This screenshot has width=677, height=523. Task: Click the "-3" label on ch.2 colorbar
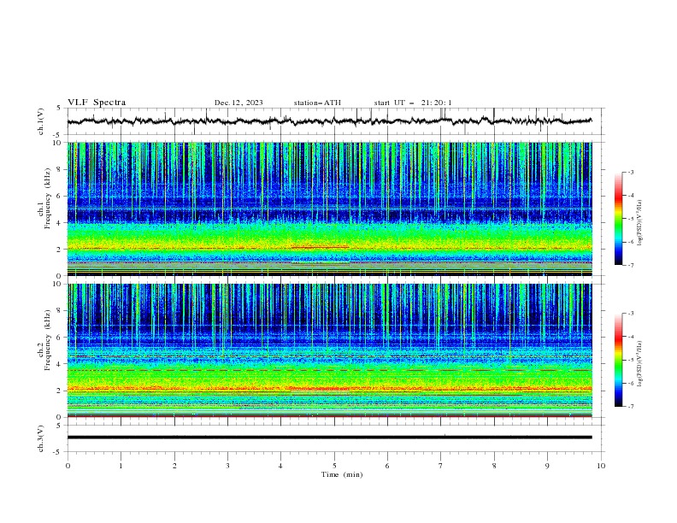(x=630, y=314)
